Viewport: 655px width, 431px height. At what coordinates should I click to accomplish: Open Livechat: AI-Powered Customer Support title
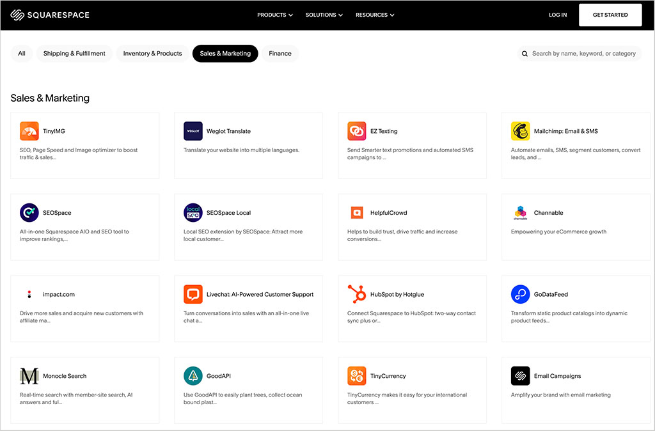coord(260,294)
